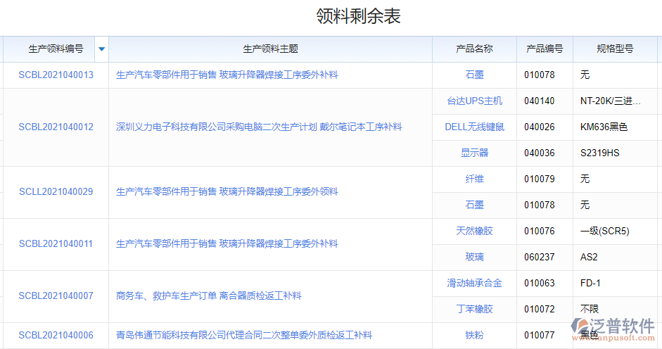View requisition SCBL2021040011 details
662x349 pixels.
56,244
